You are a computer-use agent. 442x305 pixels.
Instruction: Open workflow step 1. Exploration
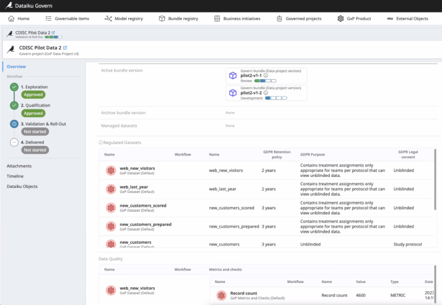[x=34, y=87]
